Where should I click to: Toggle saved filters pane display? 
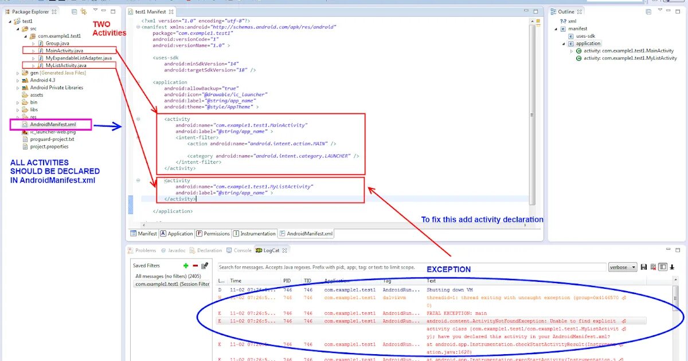(x=663, y=267)
